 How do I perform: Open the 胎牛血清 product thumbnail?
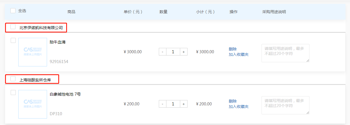(x=33, y=52)
